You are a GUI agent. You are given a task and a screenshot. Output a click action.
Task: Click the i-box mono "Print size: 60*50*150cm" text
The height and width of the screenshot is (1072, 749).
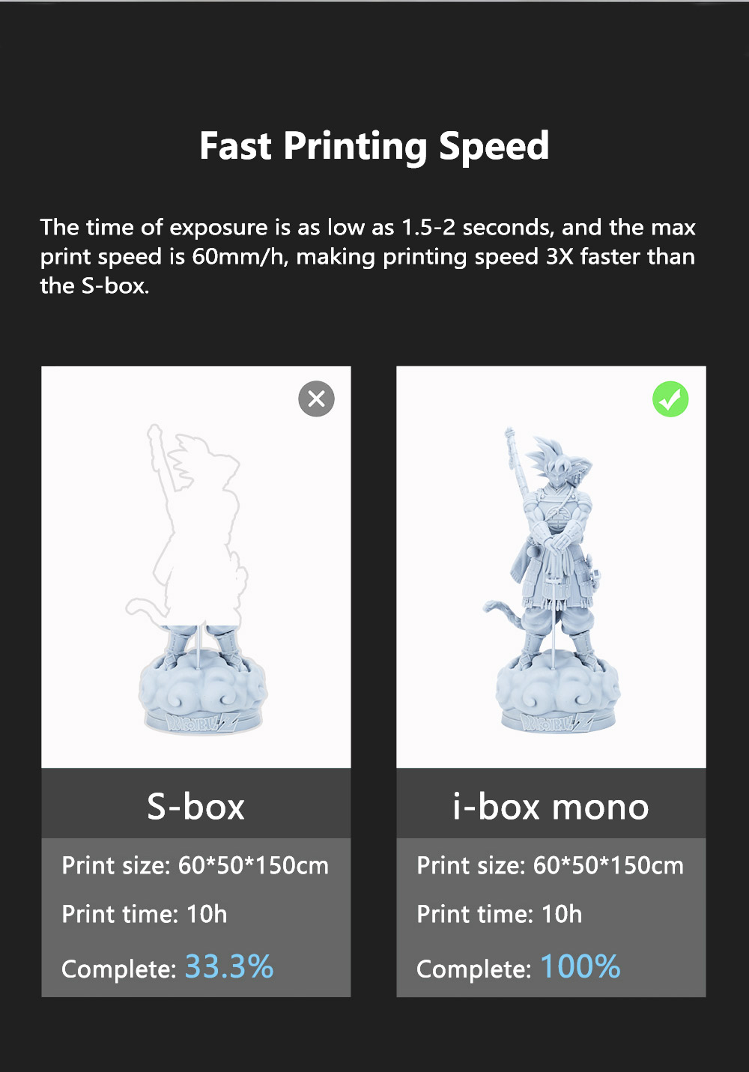point(550,866)
